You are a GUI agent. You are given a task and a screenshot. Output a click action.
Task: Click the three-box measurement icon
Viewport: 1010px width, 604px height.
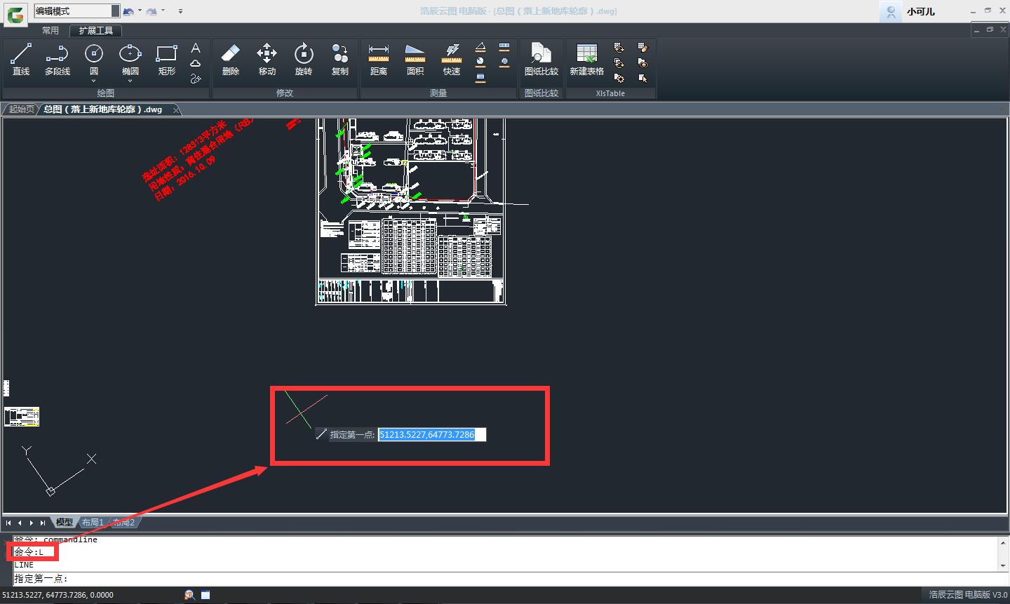pos(504,47)
